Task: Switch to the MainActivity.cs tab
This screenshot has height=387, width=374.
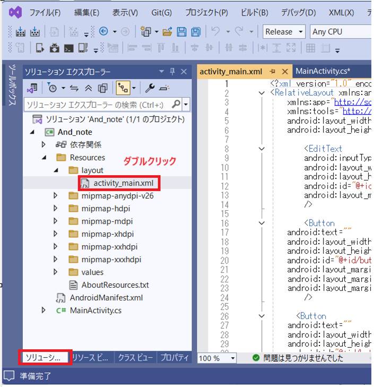Action: point(322,71)
